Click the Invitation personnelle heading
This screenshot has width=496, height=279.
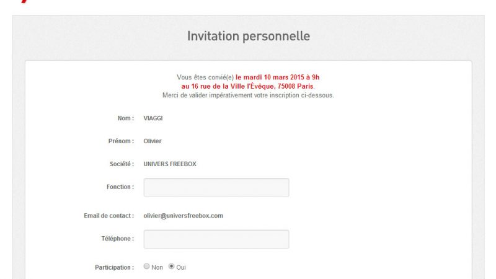[x=248, y=37]
